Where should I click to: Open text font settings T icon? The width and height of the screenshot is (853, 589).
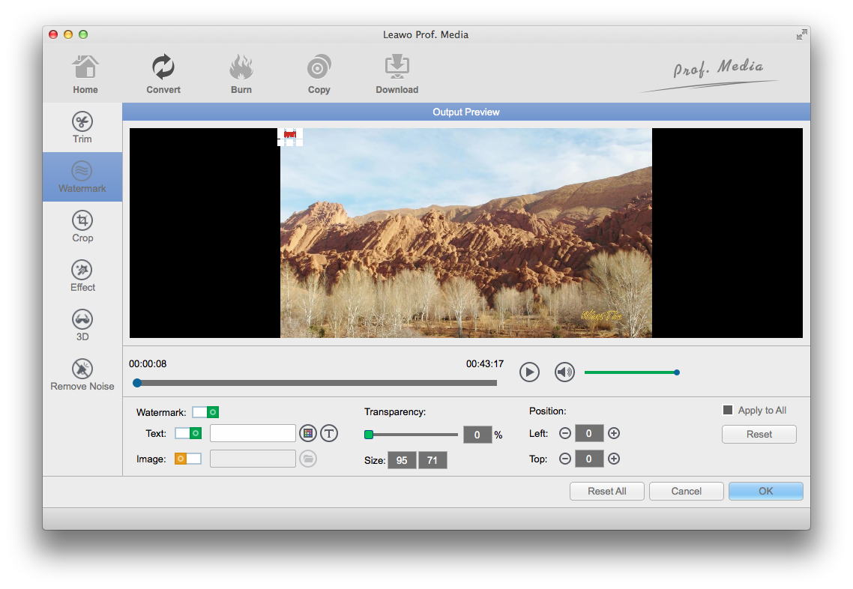329,433
